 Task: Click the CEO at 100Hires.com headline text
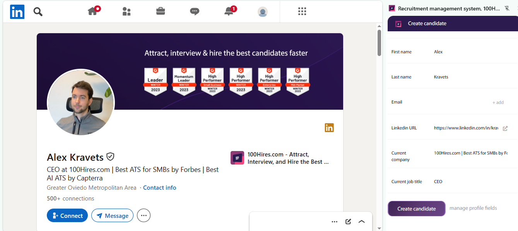133,174
